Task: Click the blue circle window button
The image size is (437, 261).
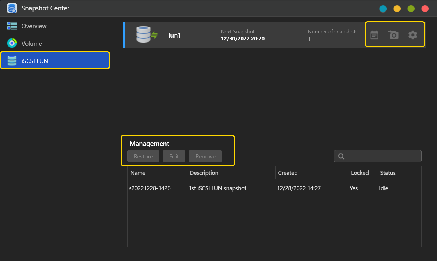Action: [383, 9]
